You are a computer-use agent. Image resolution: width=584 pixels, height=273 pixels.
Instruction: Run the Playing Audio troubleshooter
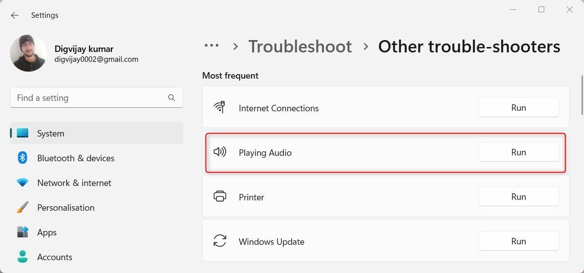click(519, 152)
